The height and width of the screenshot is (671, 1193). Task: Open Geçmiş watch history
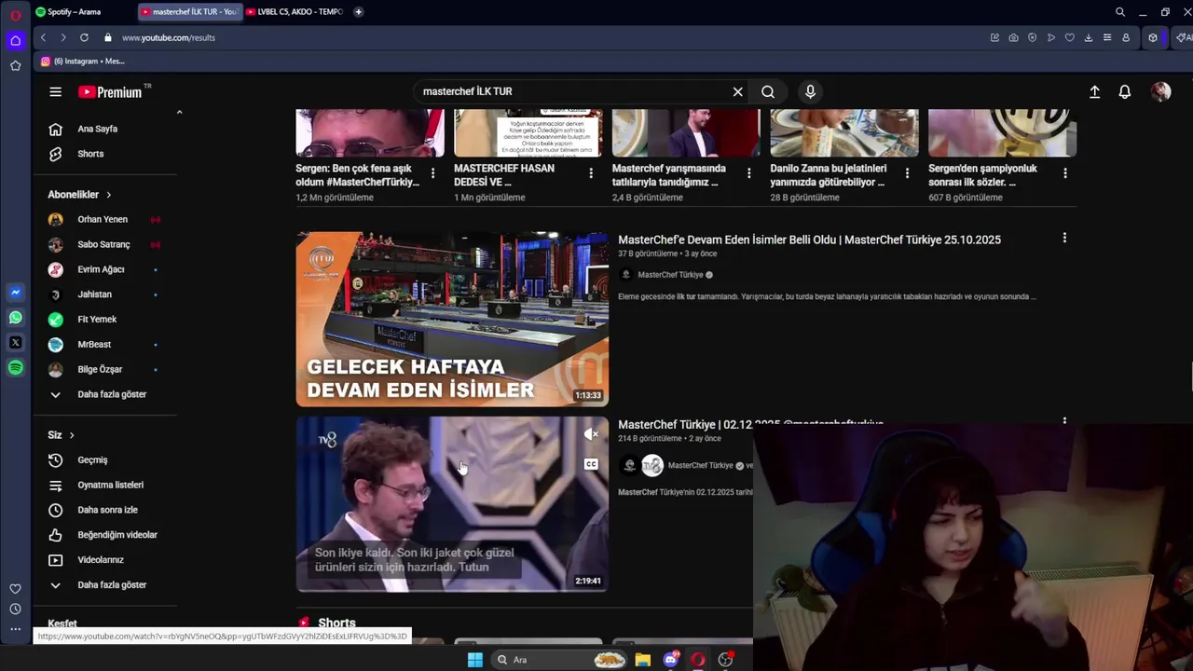coord(92,459)
